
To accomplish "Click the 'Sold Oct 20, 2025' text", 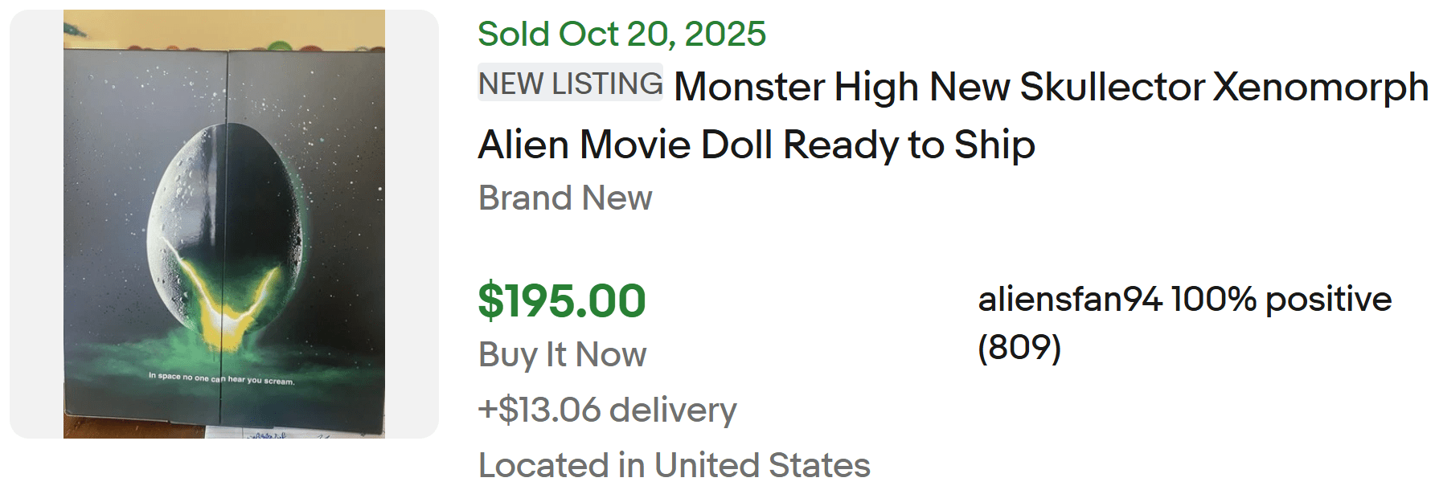I will click(621, 34).
